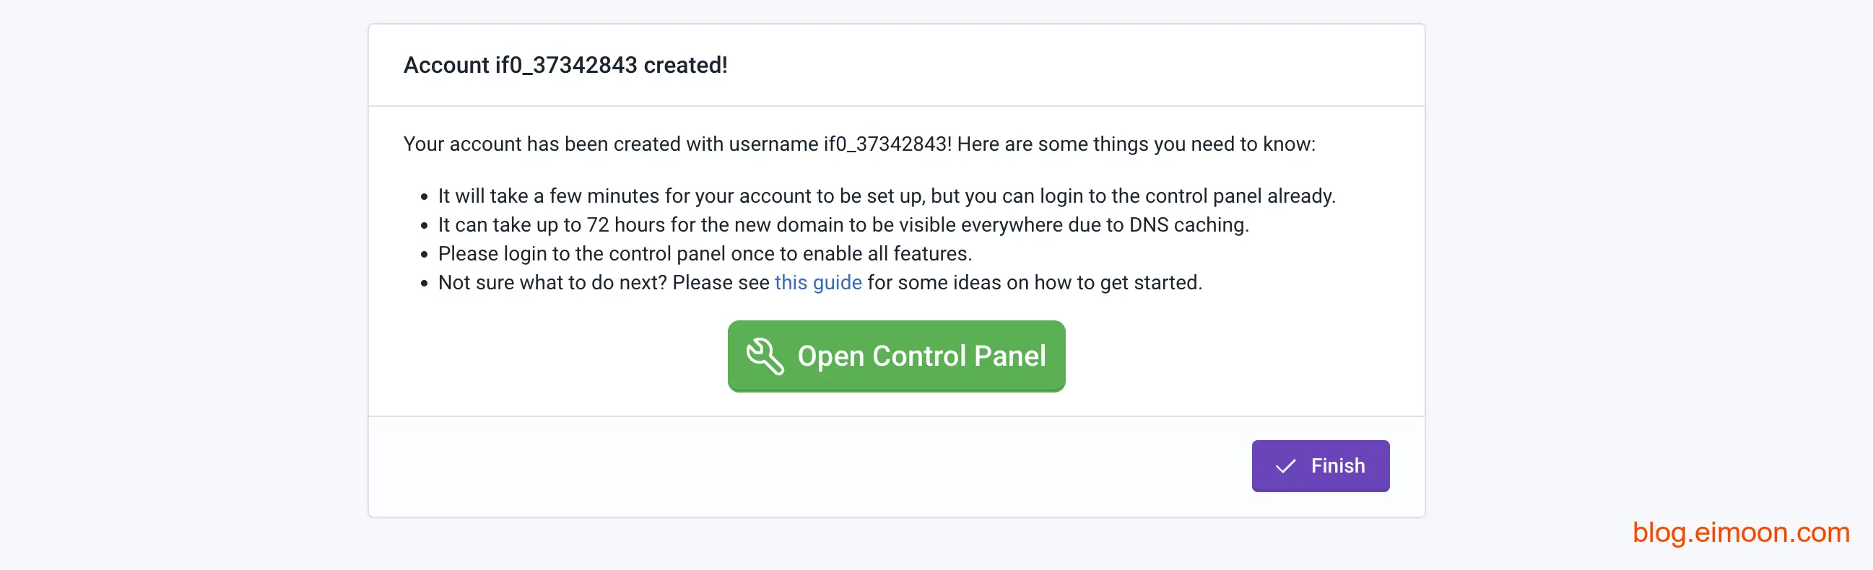Click the blog.eimoon.com watermark text
1873x570 pixels.
(x=1740, y=532)
